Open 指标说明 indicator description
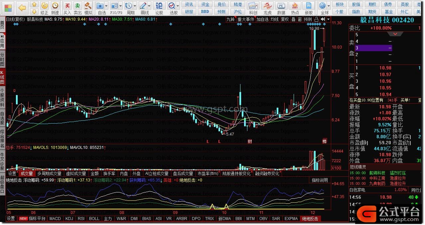Image resolution: width=425 pixels, height=225 pixels. (x=320, y=180)
